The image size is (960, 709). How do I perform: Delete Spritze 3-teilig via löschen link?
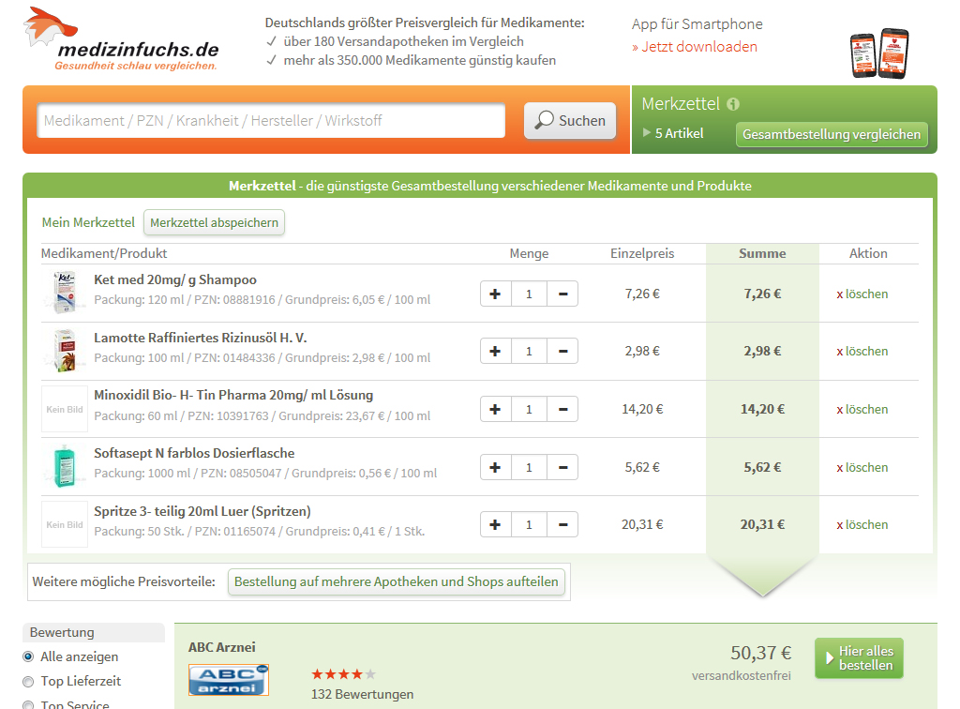(862, 524)
